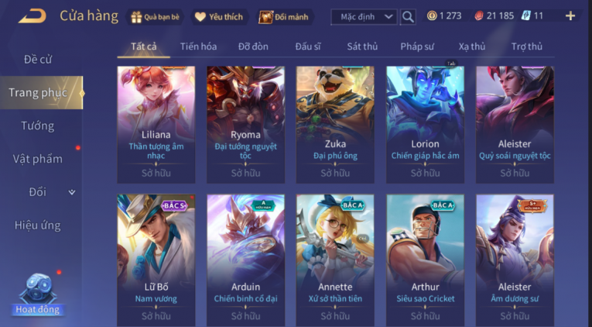Image resolution: width=592 pixels, height=327 pixels.
Task: Select Liliana Thần tượng âm nhạc skin
Action: [x=156, y=125]
